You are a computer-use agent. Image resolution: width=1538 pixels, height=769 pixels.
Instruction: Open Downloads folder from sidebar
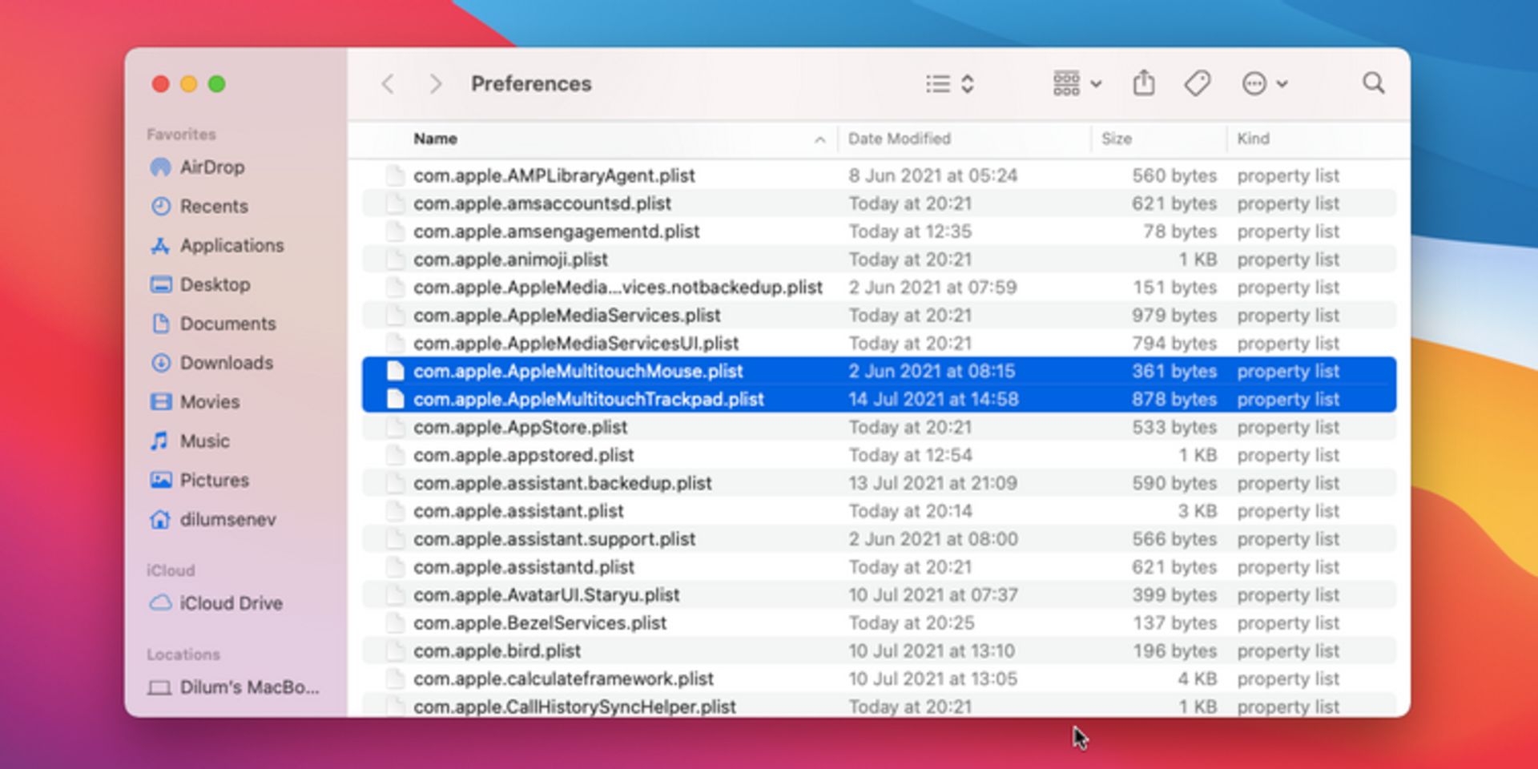pyautogui.click(x=226, y=363)
